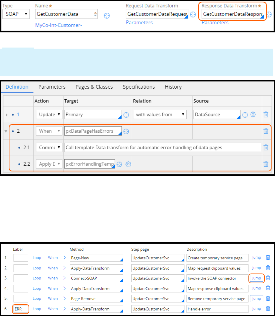The height and width of the screenshot is (316, 275).
Task: Click the Page-New method field
Action: click(x=96, y=258)
